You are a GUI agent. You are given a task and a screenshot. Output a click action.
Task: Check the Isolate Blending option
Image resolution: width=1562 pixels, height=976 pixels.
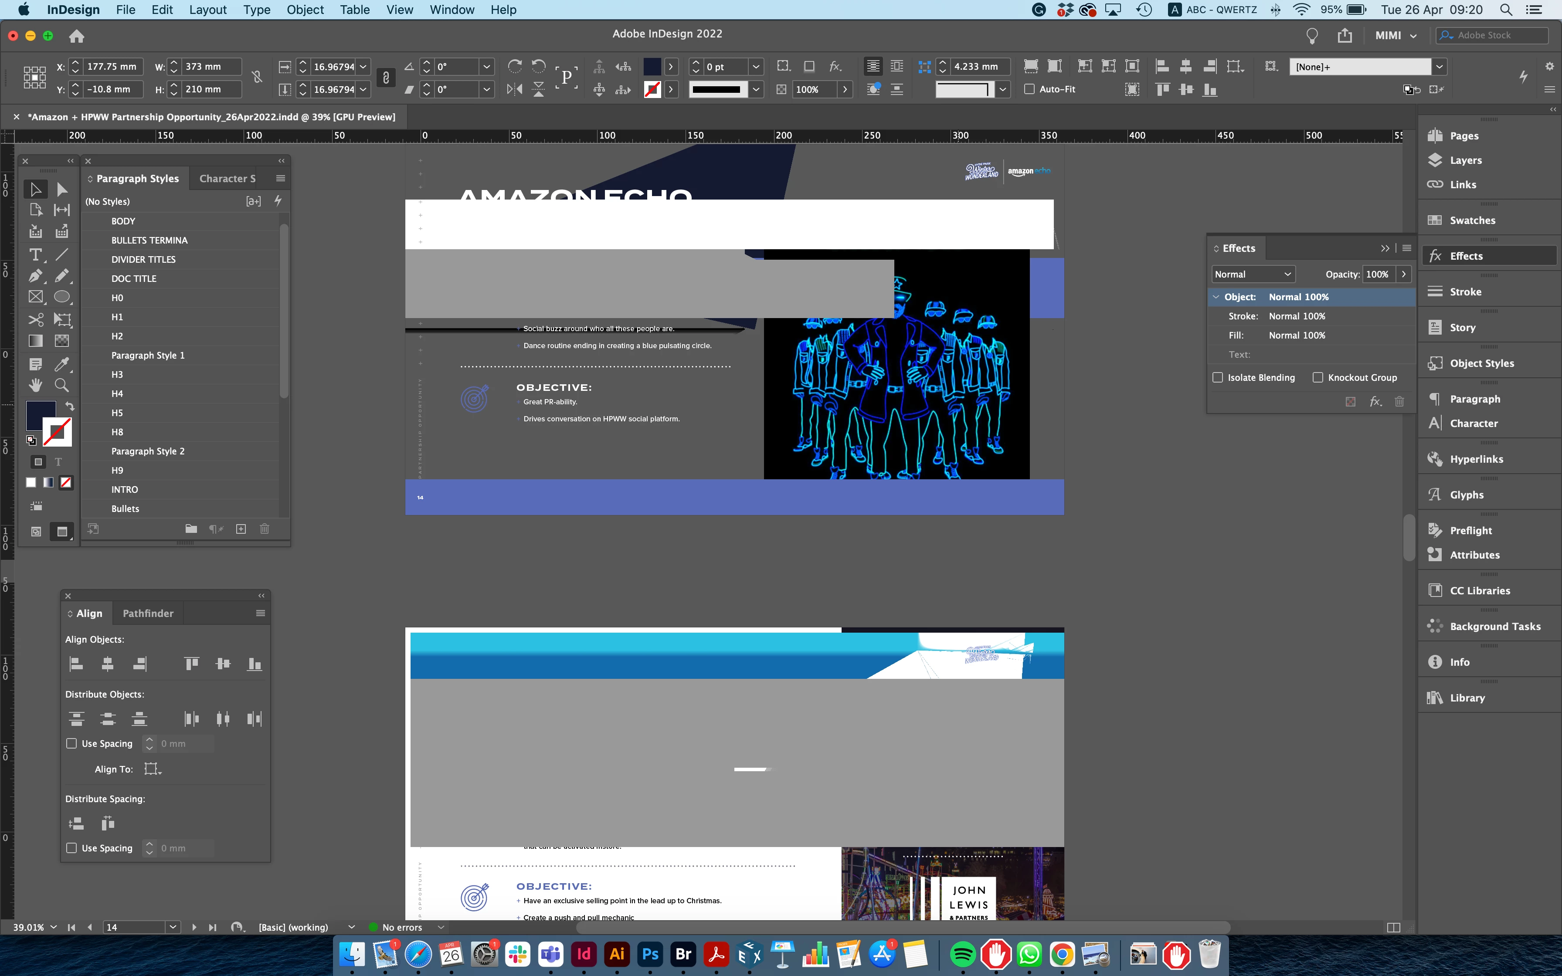click(1218, 378)
